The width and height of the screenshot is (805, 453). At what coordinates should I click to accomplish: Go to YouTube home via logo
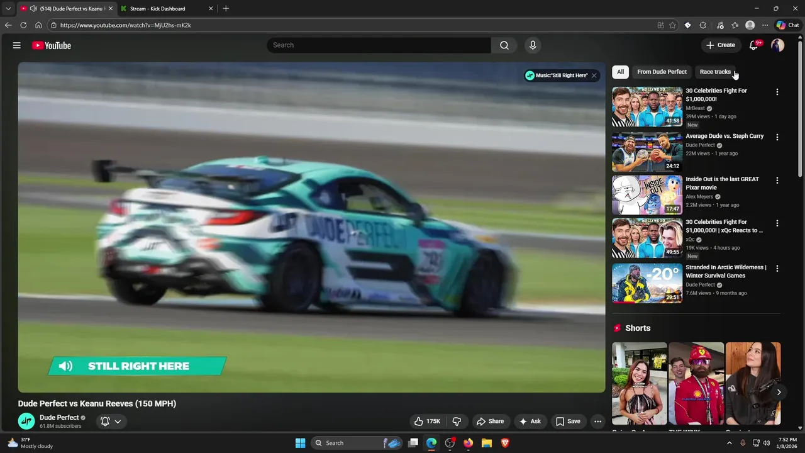tap(52, 45)
